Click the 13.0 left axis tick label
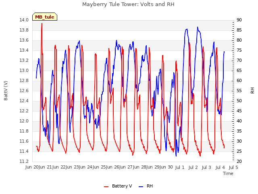Image resolution: width=258 pixels, height=194 pixels. 24,71
